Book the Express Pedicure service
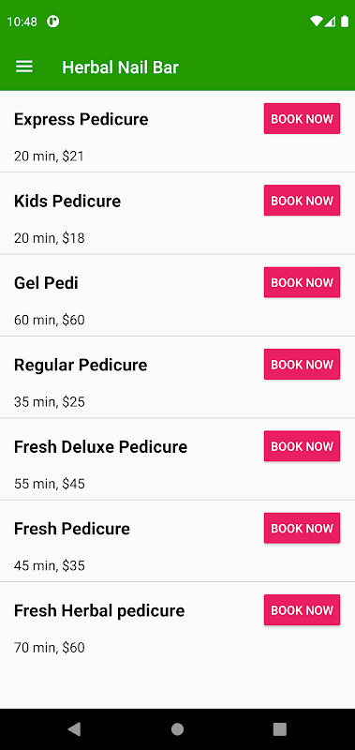 302,119
